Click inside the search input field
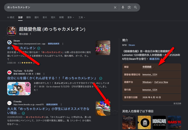The image size is (188, 130). click(59, 8)
